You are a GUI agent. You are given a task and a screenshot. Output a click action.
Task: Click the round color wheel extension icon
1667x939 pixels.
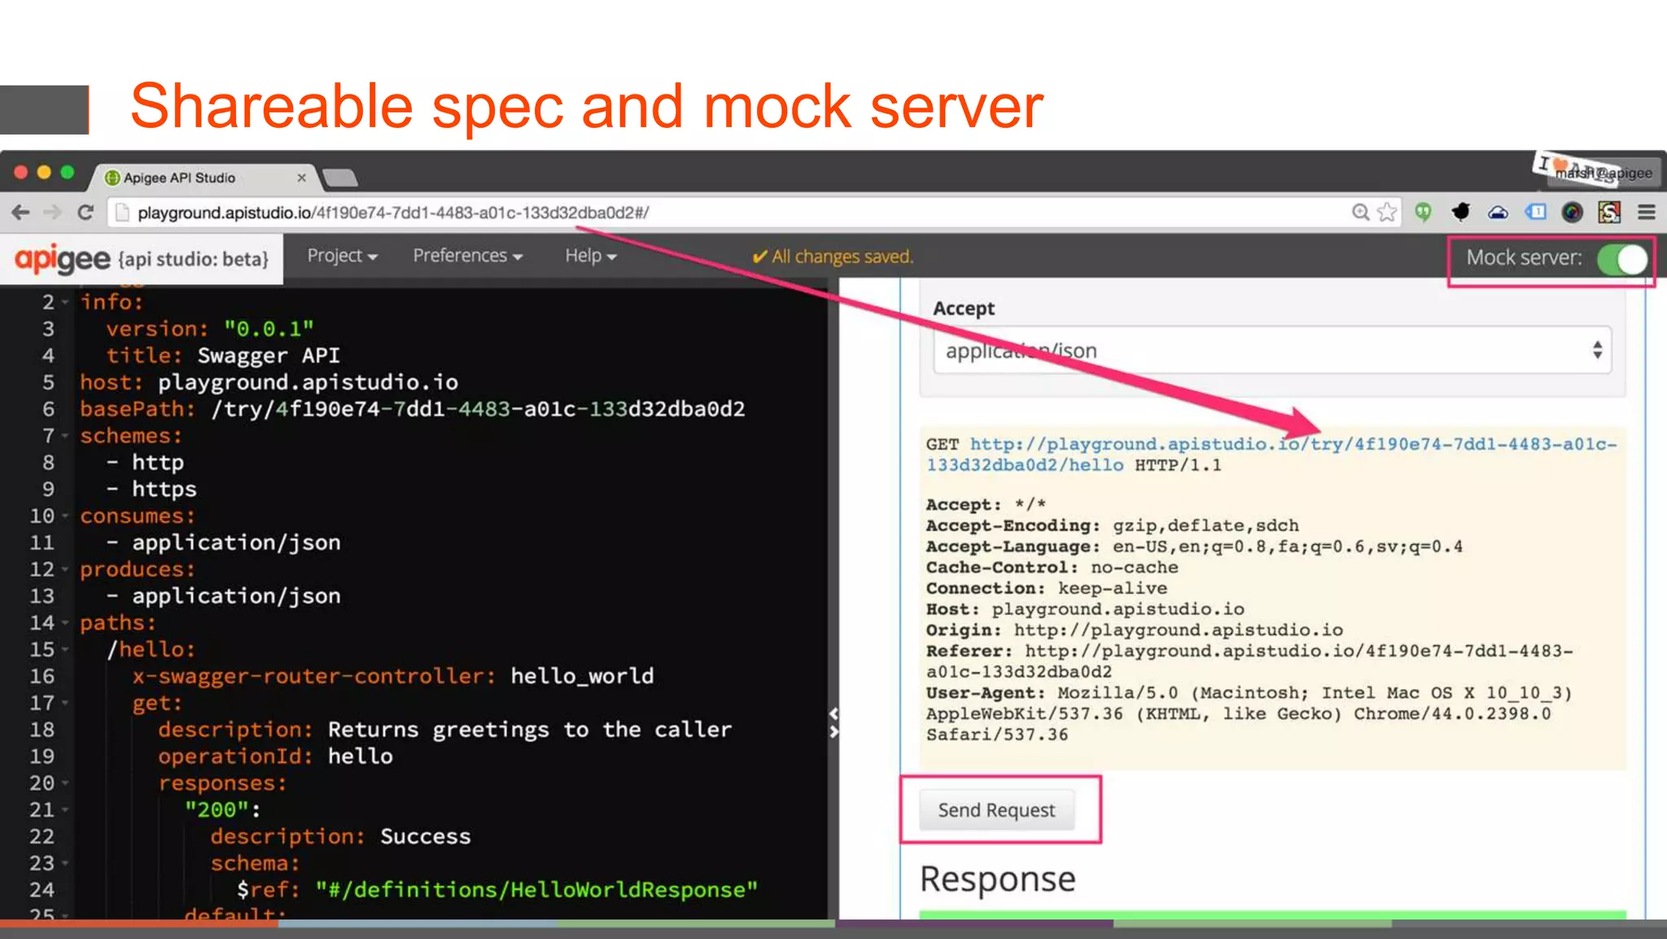click(x=1572, y=213)
